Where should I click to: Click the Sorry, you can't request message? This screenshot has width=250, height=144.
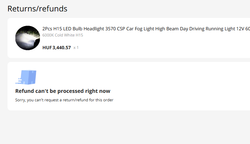tap(64, 100)
